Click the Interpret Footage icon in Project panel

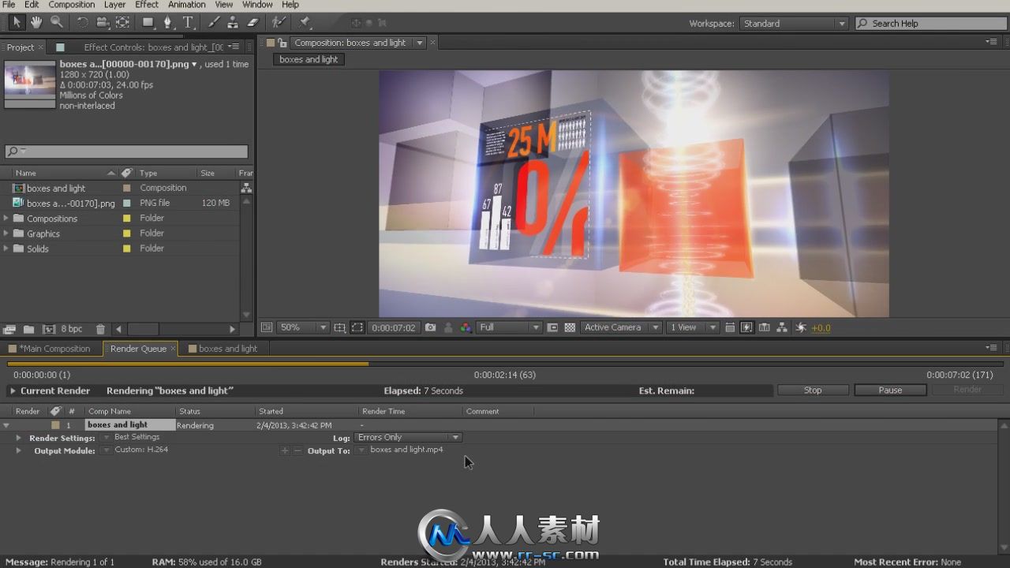coord(10,329)
